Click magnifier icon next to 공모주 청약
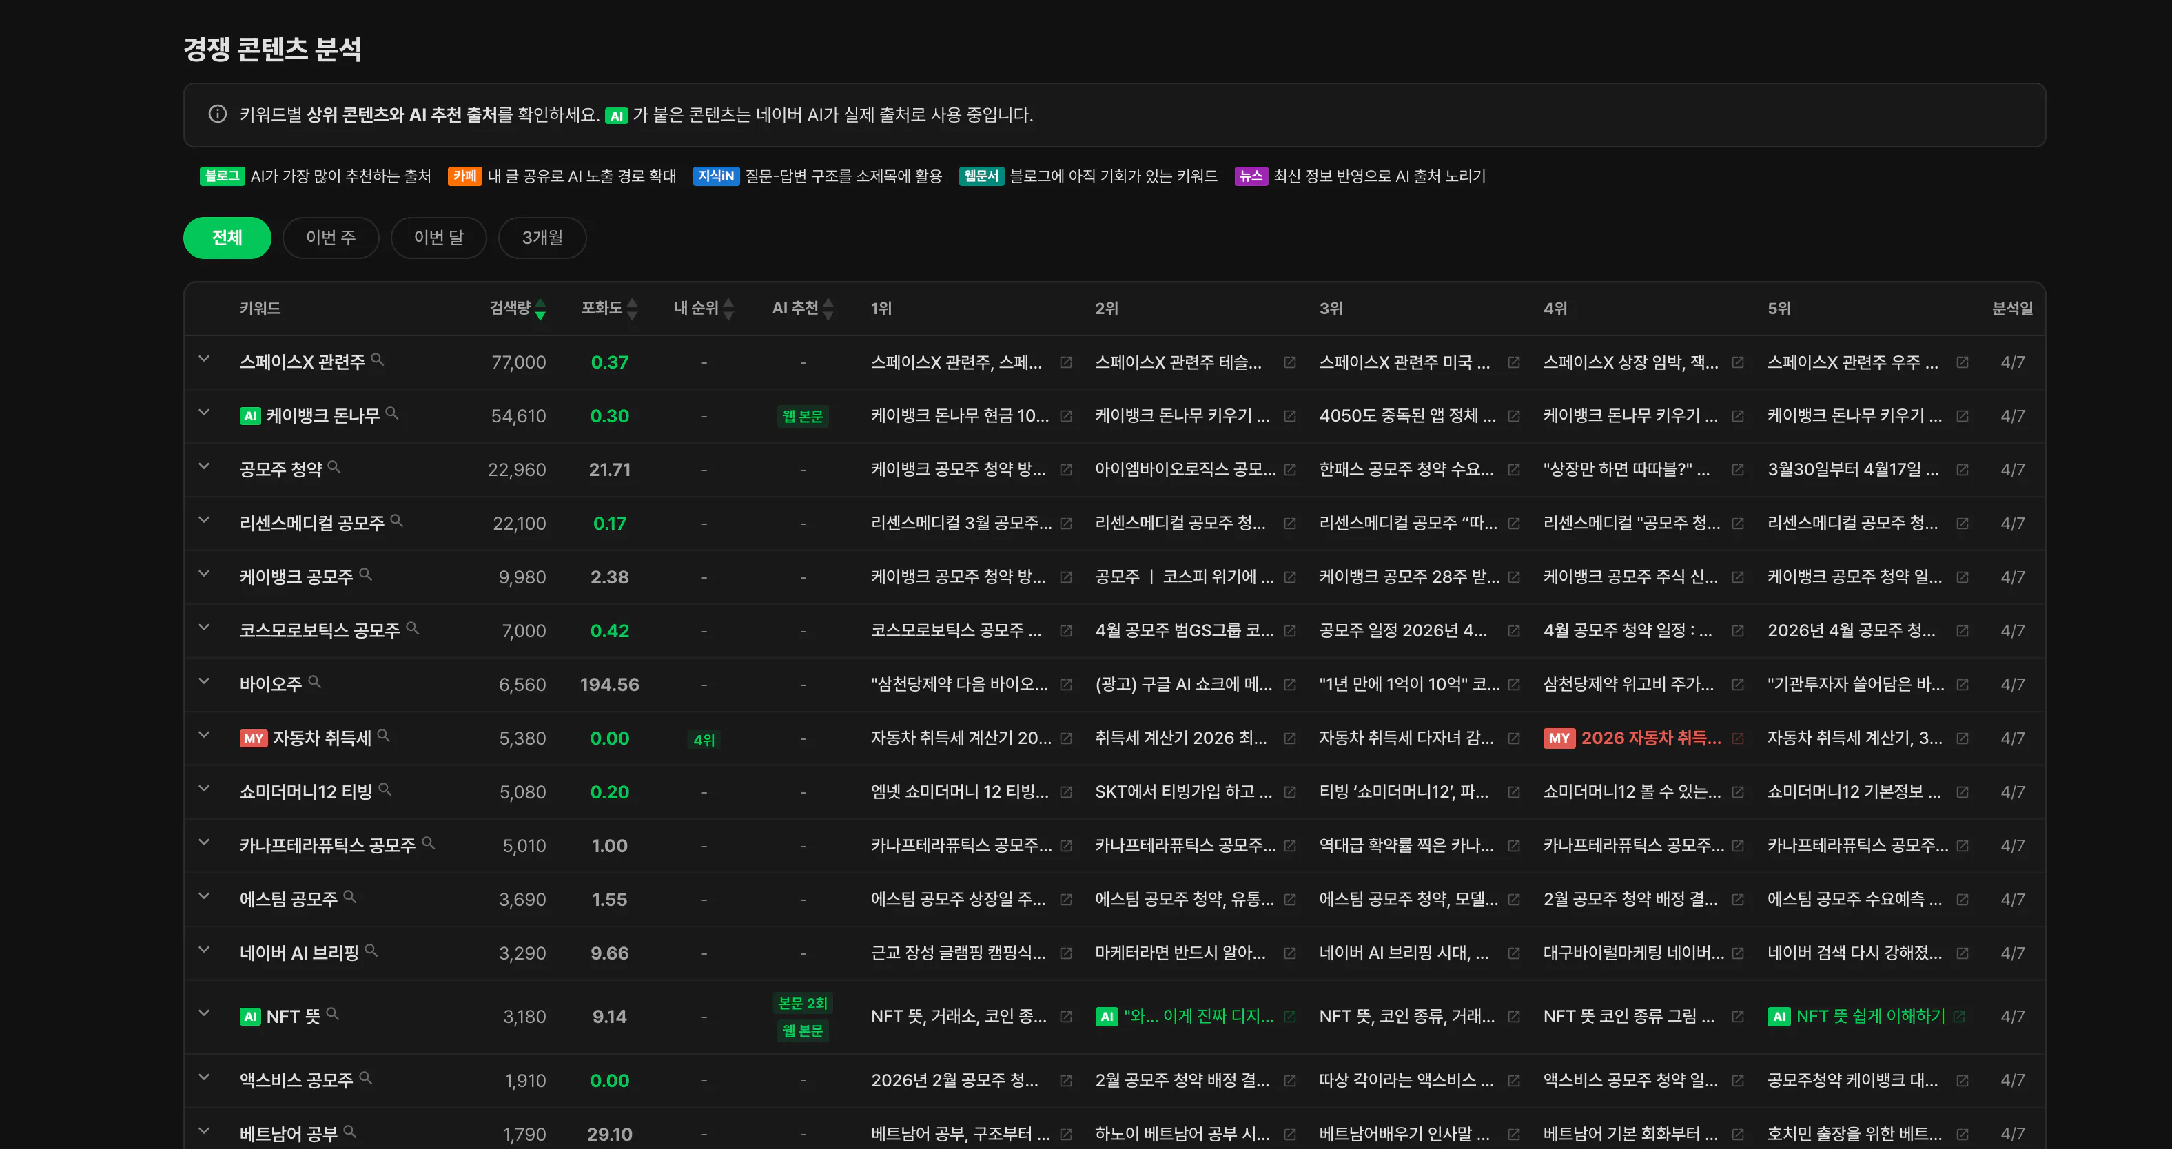This screenshot has height=1149, width=2172. [335, 467]
